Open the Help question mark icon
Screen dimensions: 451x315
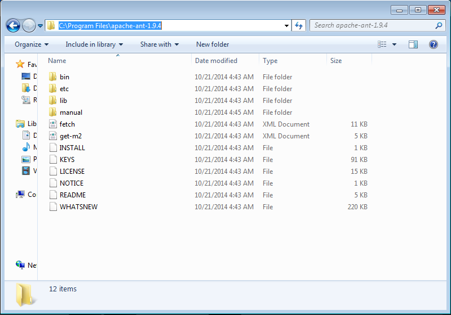click(433, 44)
